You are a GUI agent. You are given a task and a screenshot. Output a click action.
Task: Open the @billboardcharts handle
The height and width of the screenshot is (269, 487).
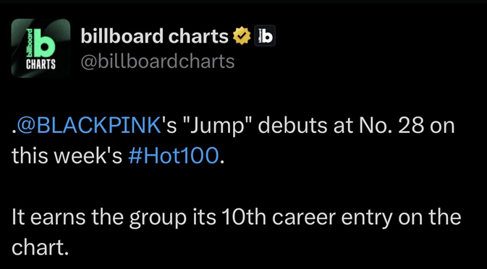[x=158, y=61]
